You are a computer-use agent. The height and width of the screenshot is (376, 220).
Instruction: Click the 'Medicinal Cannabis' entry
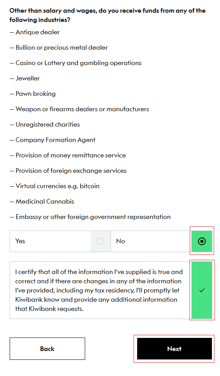click(42, 201)
